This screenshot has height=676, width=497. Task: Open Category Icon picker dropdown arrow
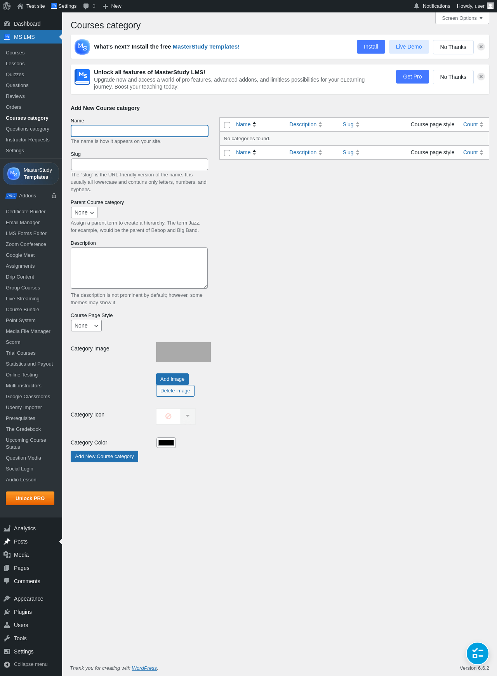(188, 416)
